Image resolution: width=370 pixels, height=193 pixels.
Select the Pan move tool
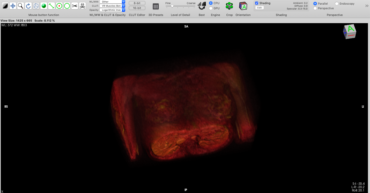[x=13, y=6]
